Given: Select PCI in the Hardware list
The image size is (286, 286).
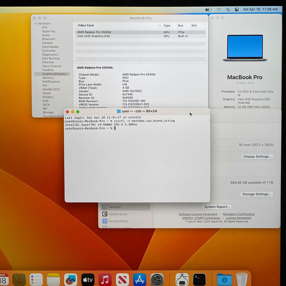Looking at the screenshot, I should tap(45, 85).
